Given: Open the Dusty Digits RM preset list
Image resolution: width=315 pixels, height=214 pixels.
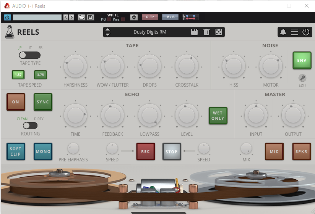Looking at the screenshot, I should click(150, 32).
